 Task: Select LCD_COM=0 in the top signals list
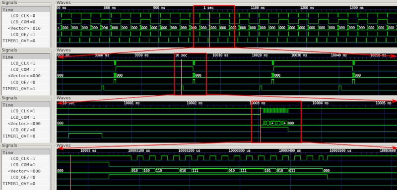(26, 22)
